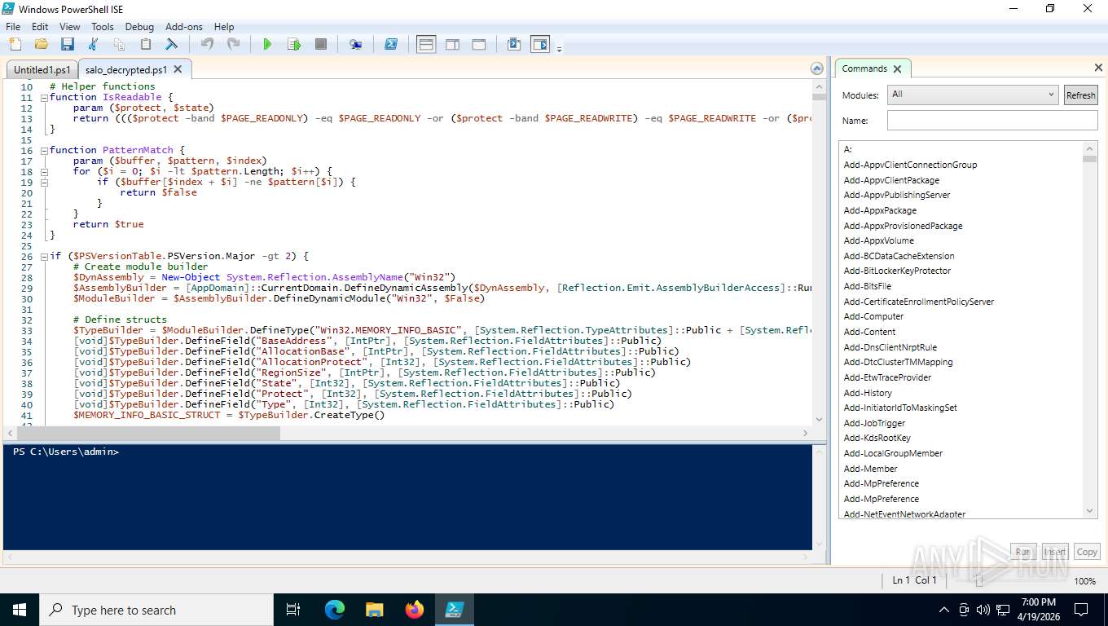Open File Explorer from the taskbar
Viewport: 1108px width, 626px height.
coord(374,610)
